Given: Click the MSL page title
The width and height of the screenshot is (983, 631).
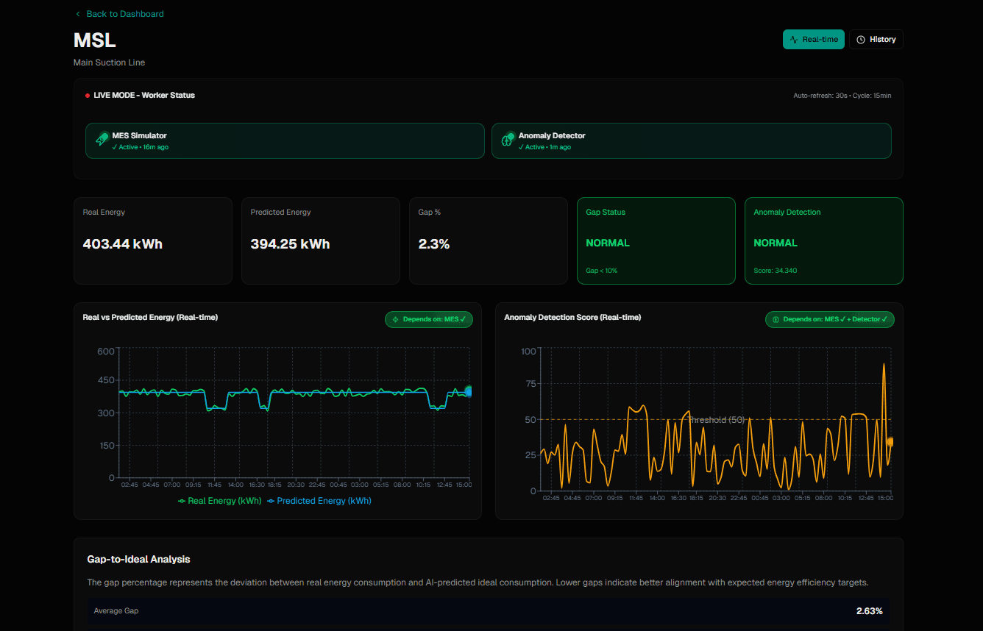Looking at the screenshot, I should (x=95, y=40).
